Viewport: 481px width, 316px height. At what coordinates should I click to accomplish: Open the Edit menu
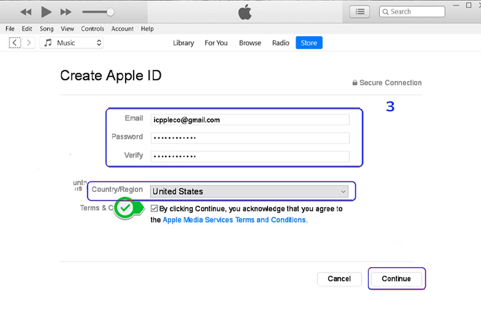(x=27, y=29)
